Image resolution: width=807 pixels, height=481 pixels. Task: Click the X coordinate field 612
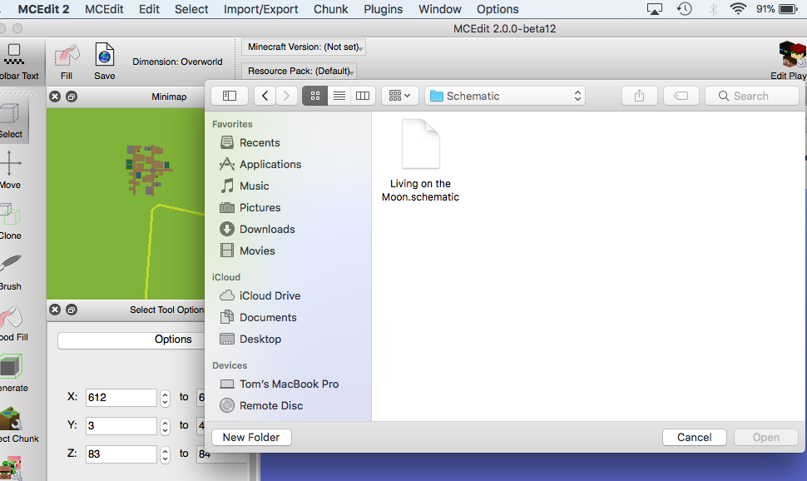[x=121, y=398]
